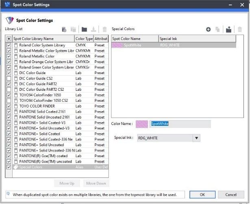Image resolution: width=250 pixels, height=204 pixels.
Task: Click the app logo in title bar
Action: pyautogui.click(x=7, y=4)
